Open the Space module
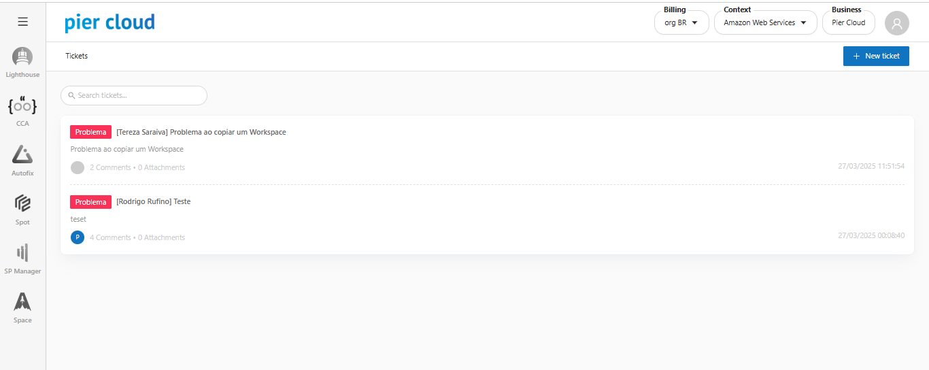The height and width of the screenshot is (370, 929). [22, 307]
